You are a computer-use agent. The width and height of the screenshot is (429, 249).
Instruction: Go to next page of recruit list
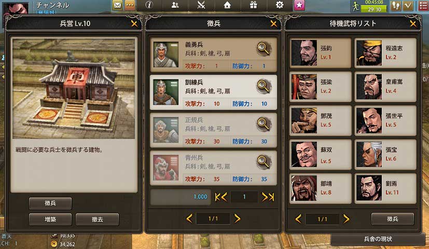point(237,218)
